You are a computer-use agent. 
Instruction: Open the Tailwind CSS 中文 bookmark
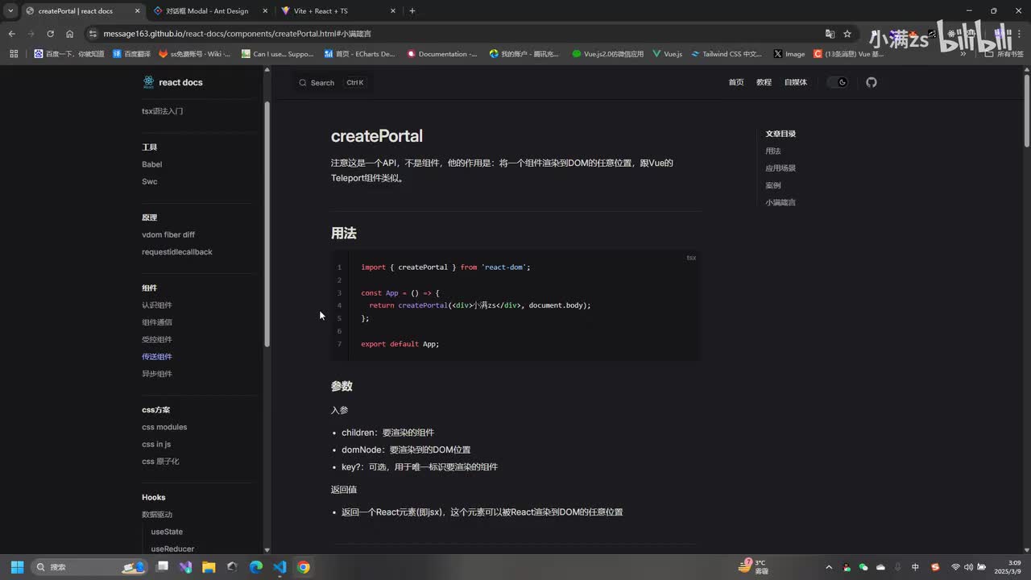point(727,54)
